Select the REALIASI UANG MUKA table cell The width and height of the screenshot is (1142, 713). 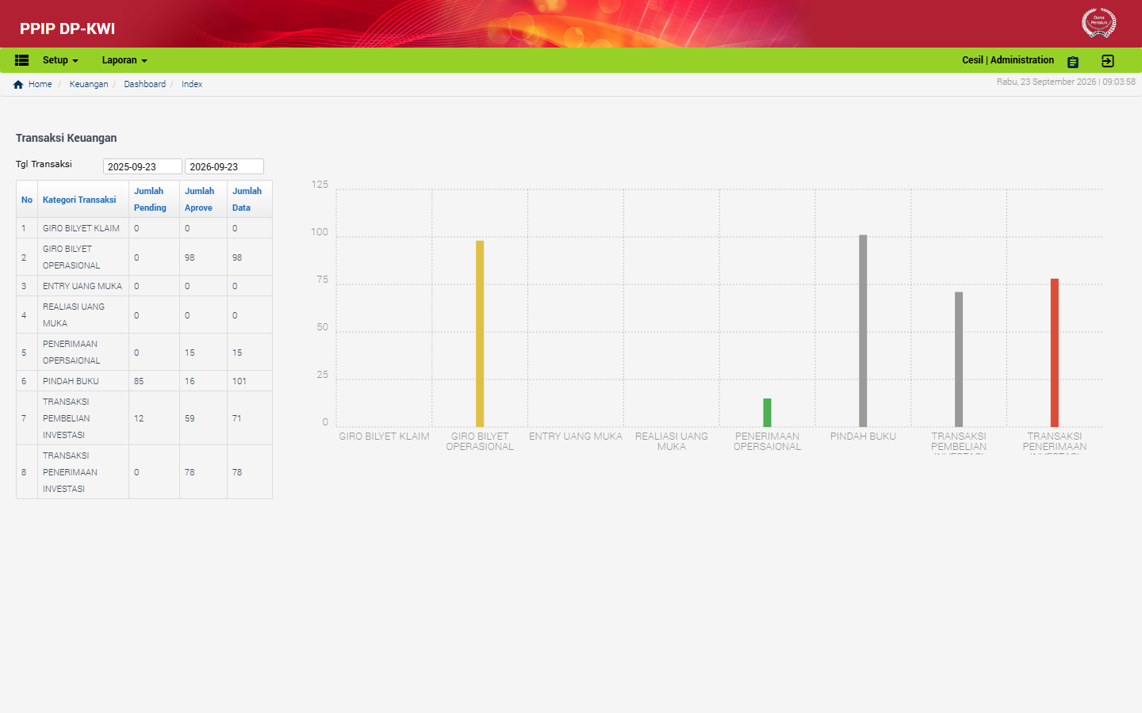click(83, 315)
